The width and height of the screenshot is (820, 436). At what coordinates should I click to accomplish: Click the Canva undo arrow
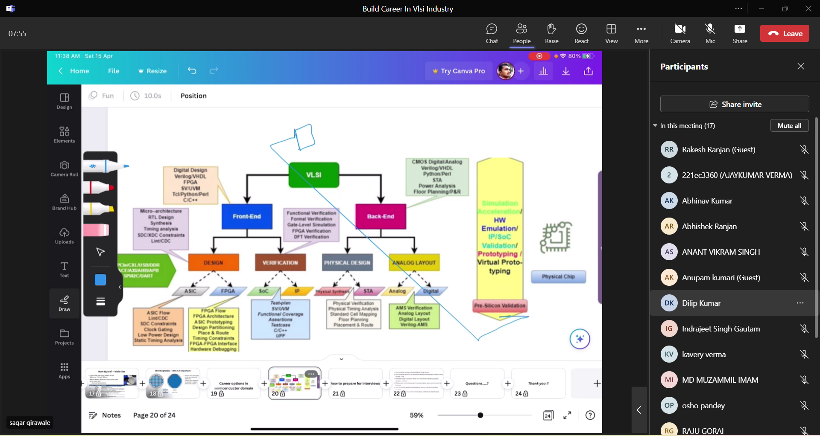click(x=192, y=71)
